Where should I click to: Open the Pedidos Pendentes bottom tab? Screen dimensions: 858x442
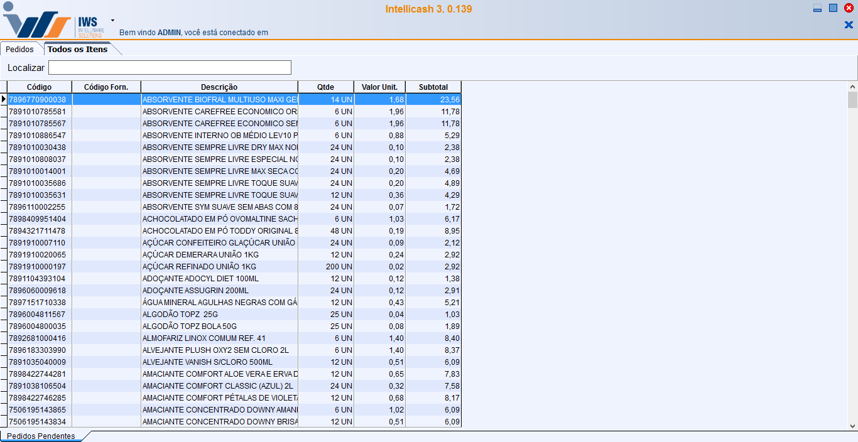(x=41, y=436)
